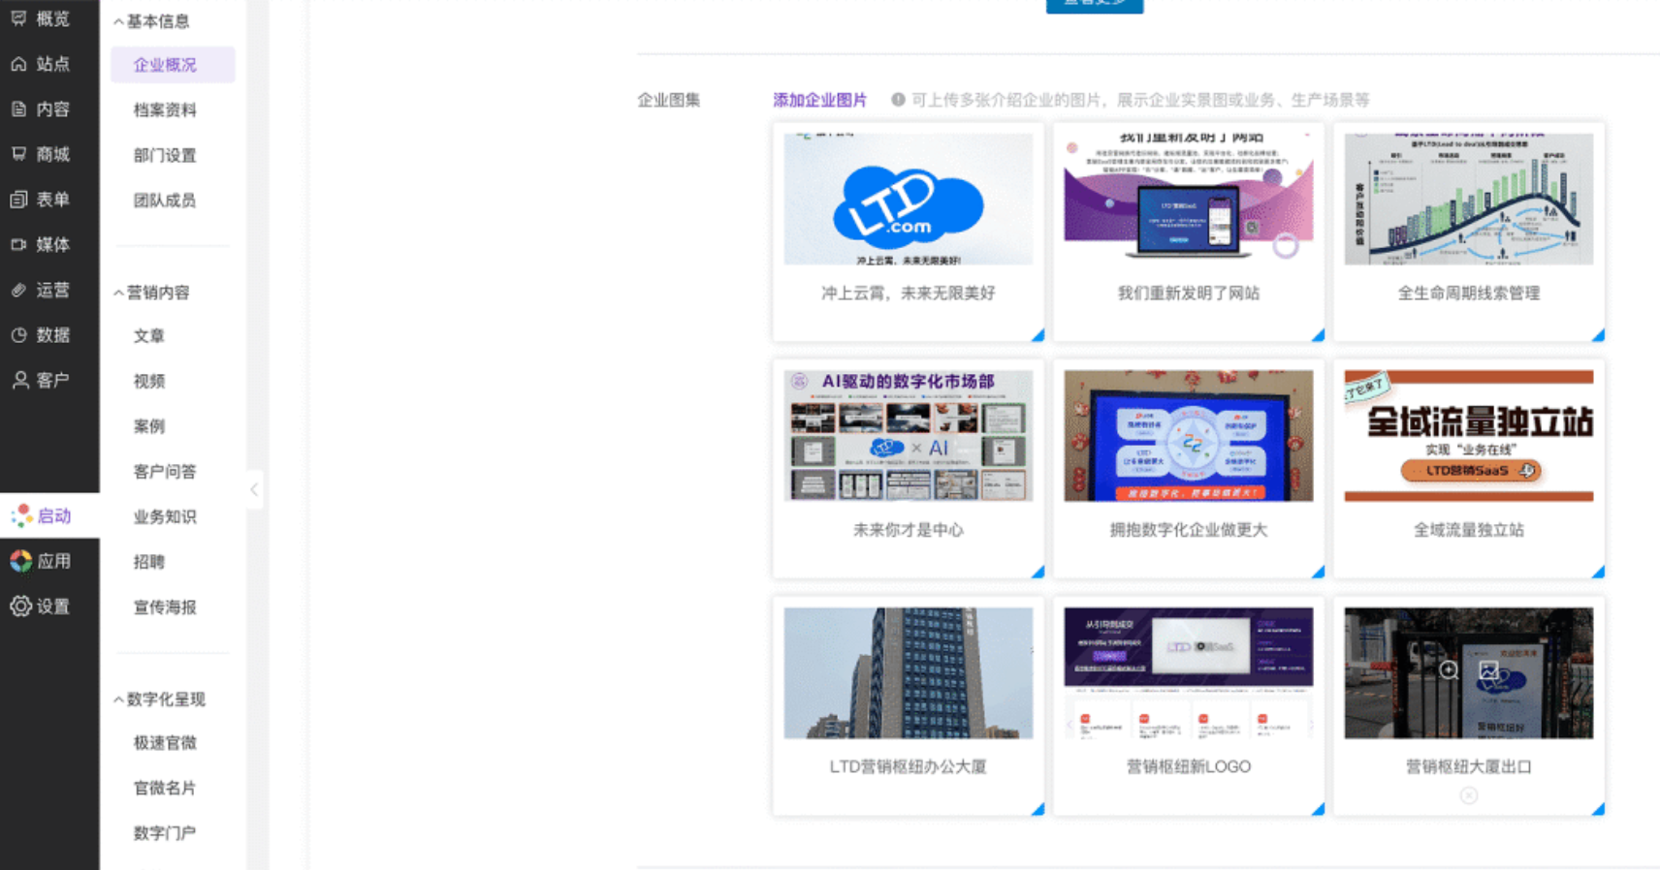Open the 宣传海报 menu item

pyautogui.click(x=165, y=607)
